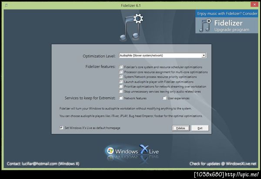
Task: Click the large Fidelizer music note logo
Action: (131, 27)
